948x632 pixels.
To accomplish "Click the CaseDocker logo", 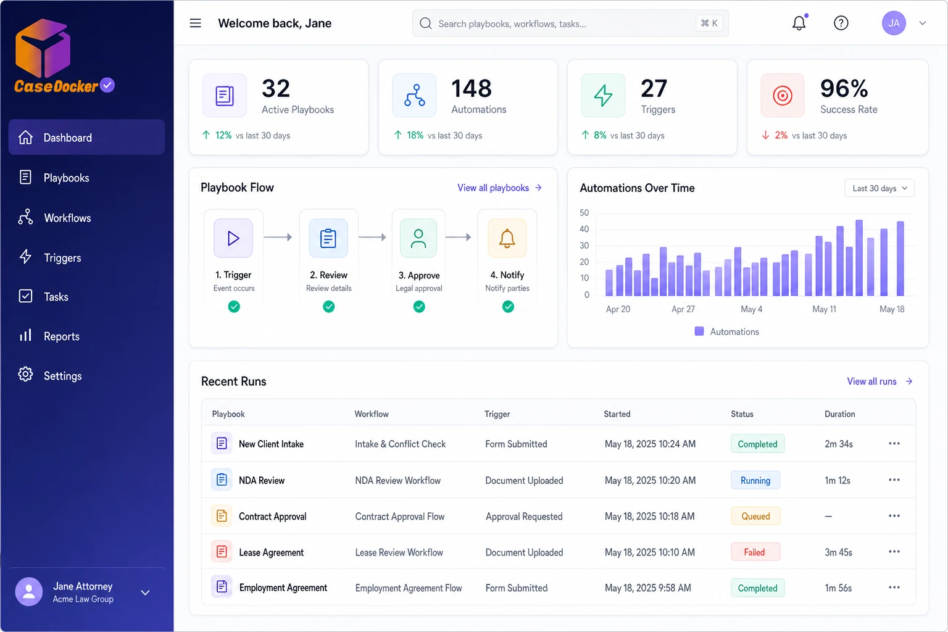I will [64, 57].
